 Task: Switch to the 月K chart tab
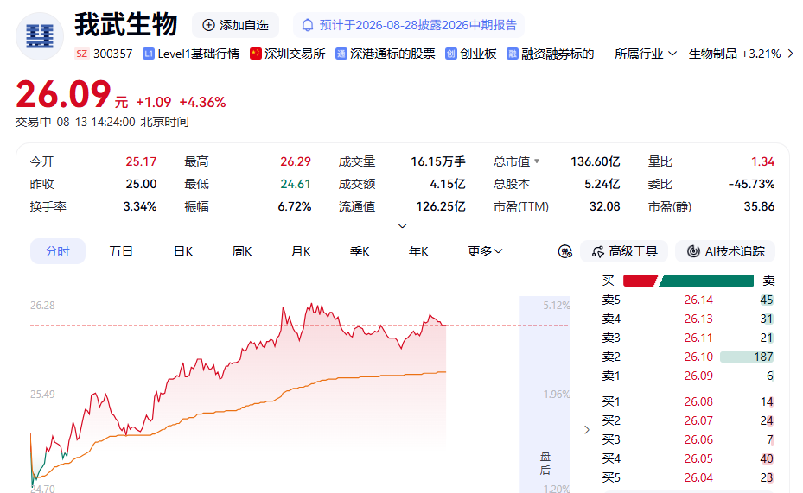click(x=301, y=251)
